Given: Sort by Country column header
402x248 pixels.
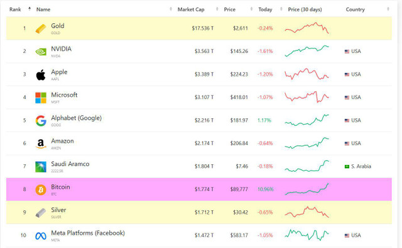Looking at the screenshot, I should pyautogui.click(x=355, y=9).
